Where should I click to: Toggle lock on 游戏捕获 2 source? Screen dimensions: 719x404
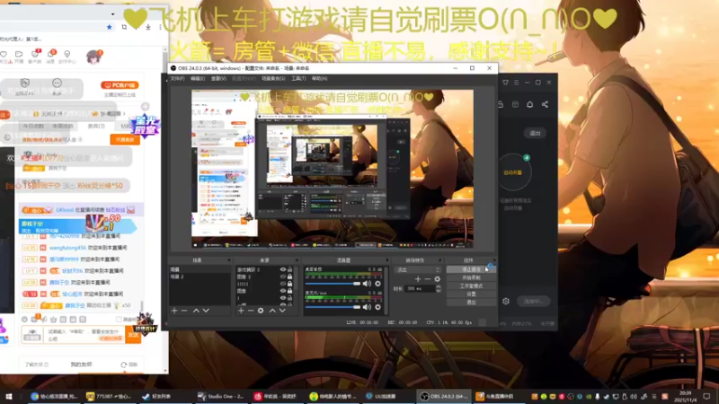(x=289, y=270)
